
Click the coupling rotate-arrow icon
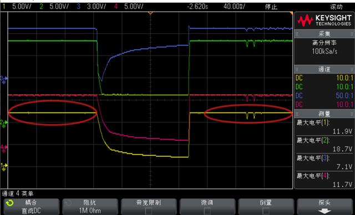(10, 203)
